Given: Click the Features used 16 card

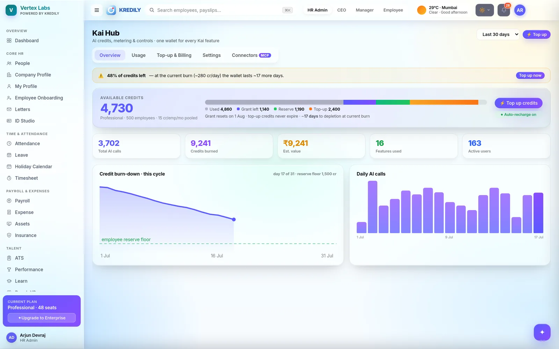Looking at the screenshot, I should coord(414,146).
